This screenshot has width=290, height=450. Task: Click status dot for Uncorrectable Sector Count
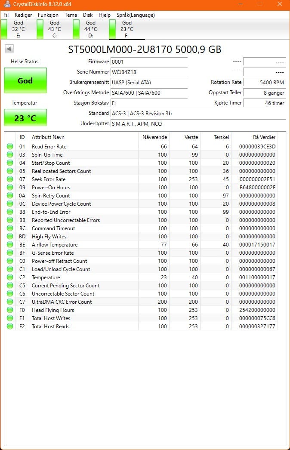click(x=10, y=293)
